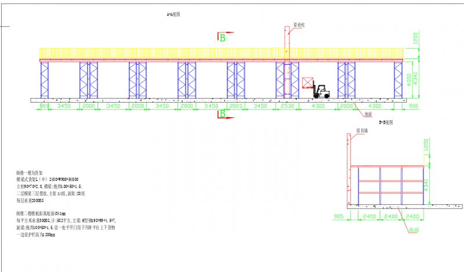Image resolution: width=464 pixels, height=272 pixels.
Task: Click the red existing wall in B-B view
Action: click(348, 168)
